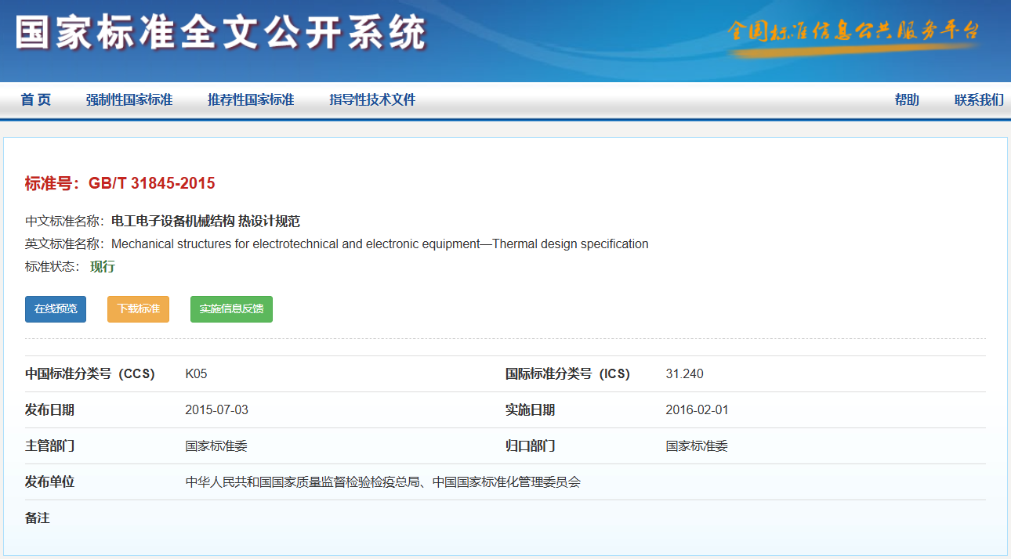Open the 指导性技术文件 menu item
This screenshot has height=559, width=1011.
pos(372,100)
